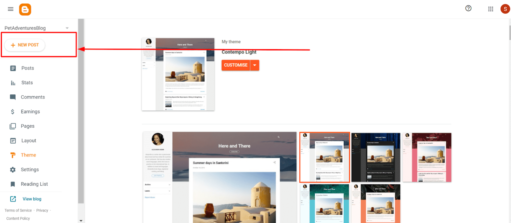This screenshot has height=223, width=511.
Task: Open the Google apps grid
Action: [491, 9]
